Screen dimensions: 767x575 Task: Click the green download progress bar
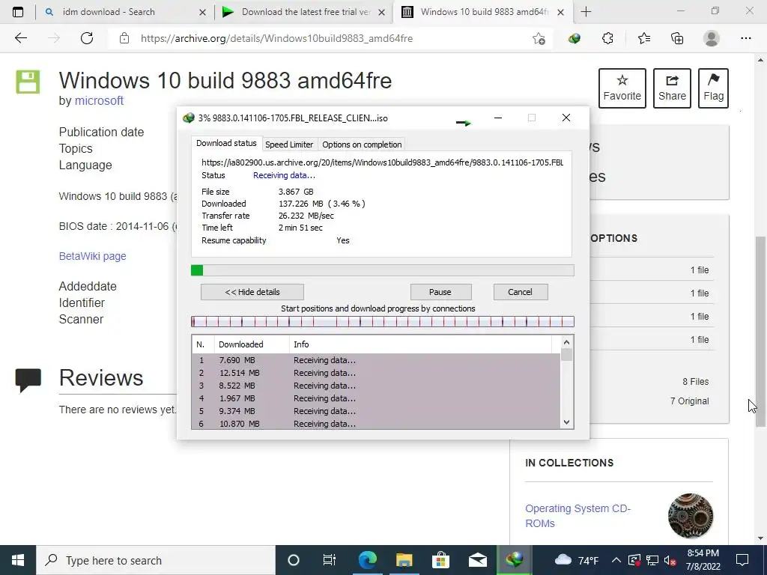(383, 270)
